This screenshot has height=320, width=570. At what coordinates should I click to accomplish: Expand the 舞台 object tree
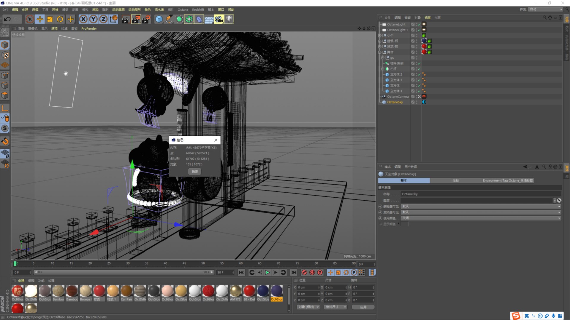[x=380, y=52]
